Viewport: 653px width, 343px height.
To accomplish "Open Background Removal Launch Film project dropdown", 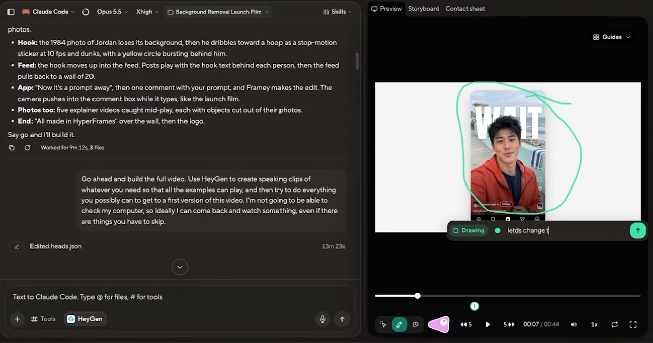I will pos(217,12).
